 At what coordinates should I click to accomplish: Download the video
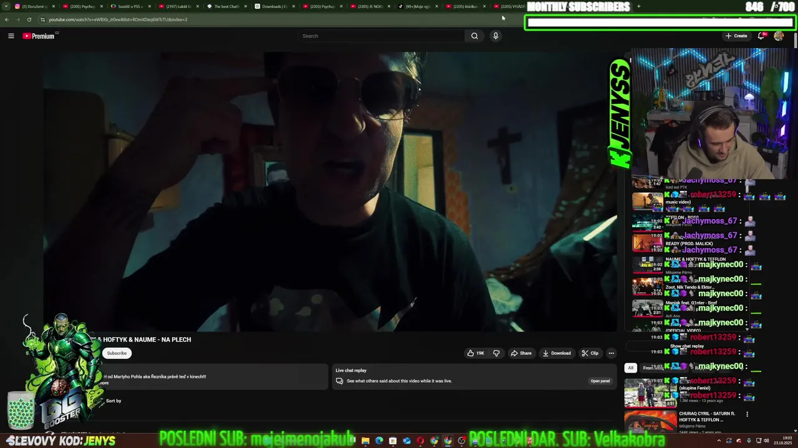tap(557, 353)
